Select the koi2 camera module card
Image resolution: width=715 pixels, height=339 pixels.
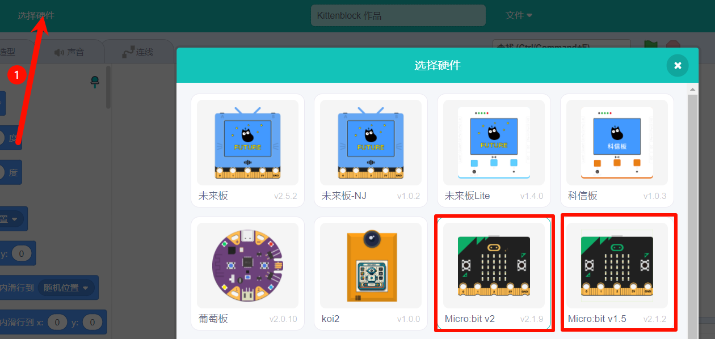point(371,274)
